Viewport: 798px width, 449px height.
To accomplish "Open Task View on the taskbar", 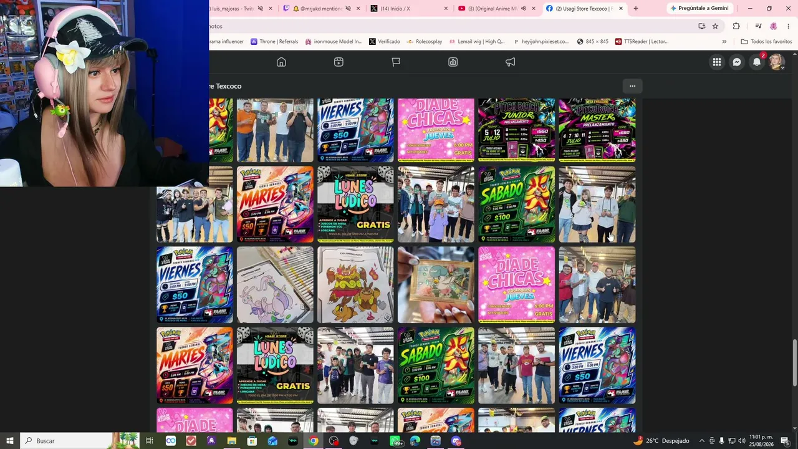I will pos(150,441).
